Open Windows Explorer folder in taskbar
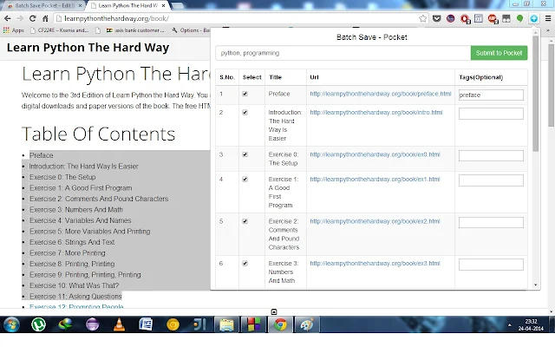The image size is (555, 347). point(226,324)
